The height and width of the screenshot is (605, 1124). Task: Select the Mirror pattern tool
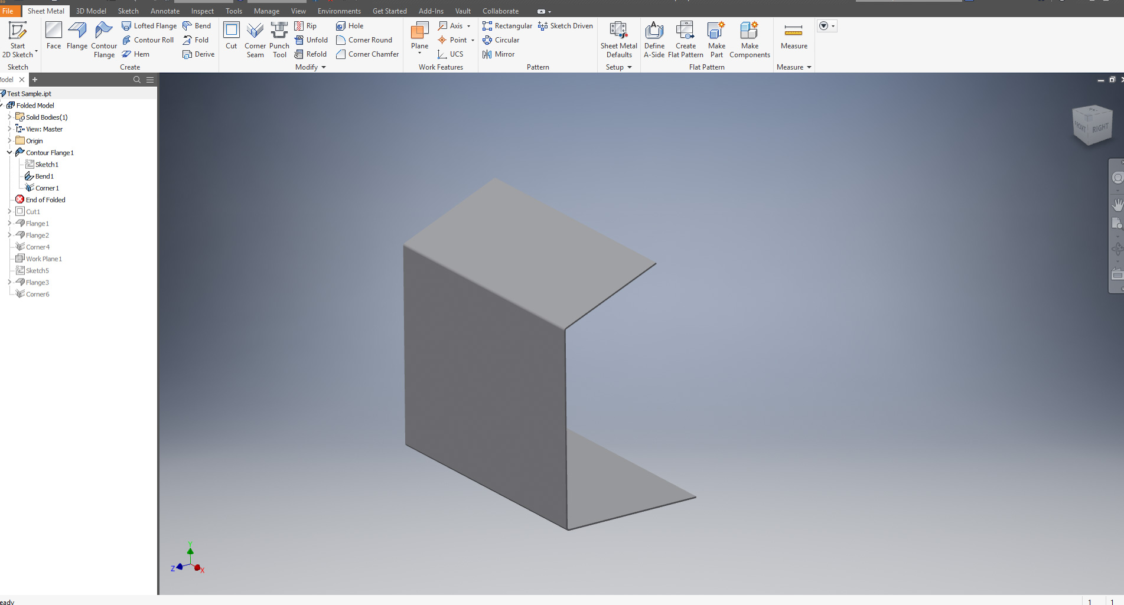click(x=499, y=54)
